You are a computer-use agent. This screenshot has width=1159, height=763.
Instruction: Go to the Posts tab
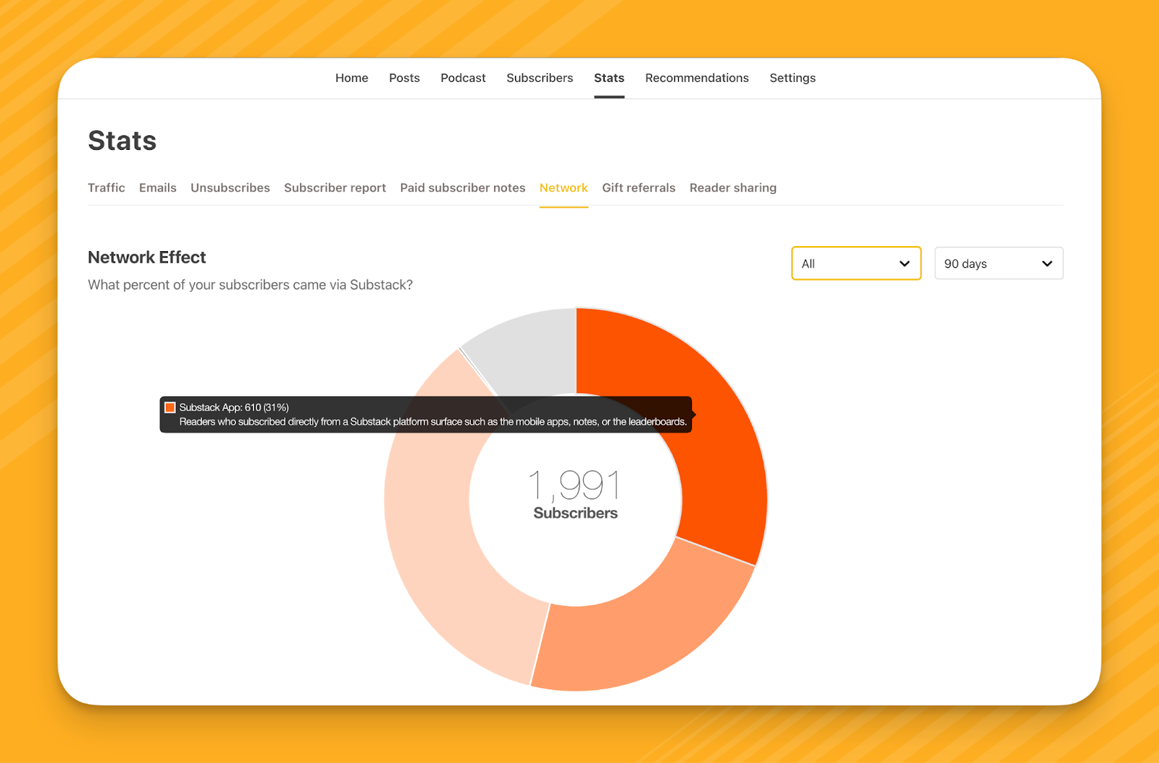coord(404,78)
